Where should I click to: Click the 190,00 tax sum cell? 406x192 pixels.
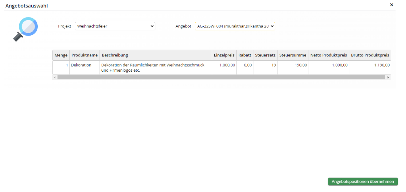pos(301,65)
